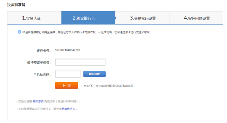This screenshot has width=227, height=123.
Task: Click the blue info icon beside the notice
Action: [19, 32]
